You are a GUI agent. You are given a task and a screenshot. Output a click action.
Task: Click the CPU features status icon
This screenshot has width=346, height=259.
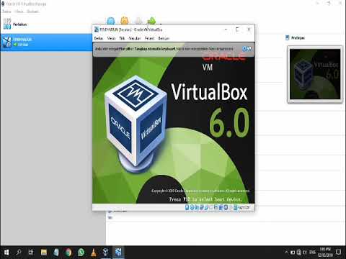click(226, 207)
